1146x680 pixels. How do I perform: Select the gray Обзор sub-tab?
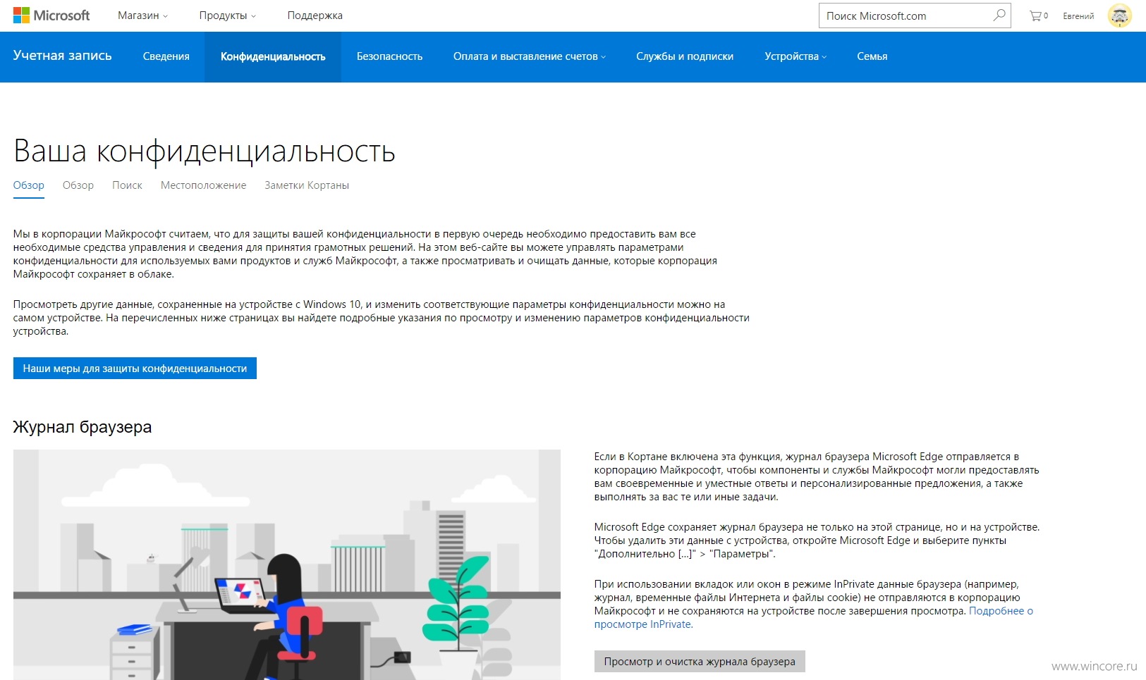(x=78, y=185)
